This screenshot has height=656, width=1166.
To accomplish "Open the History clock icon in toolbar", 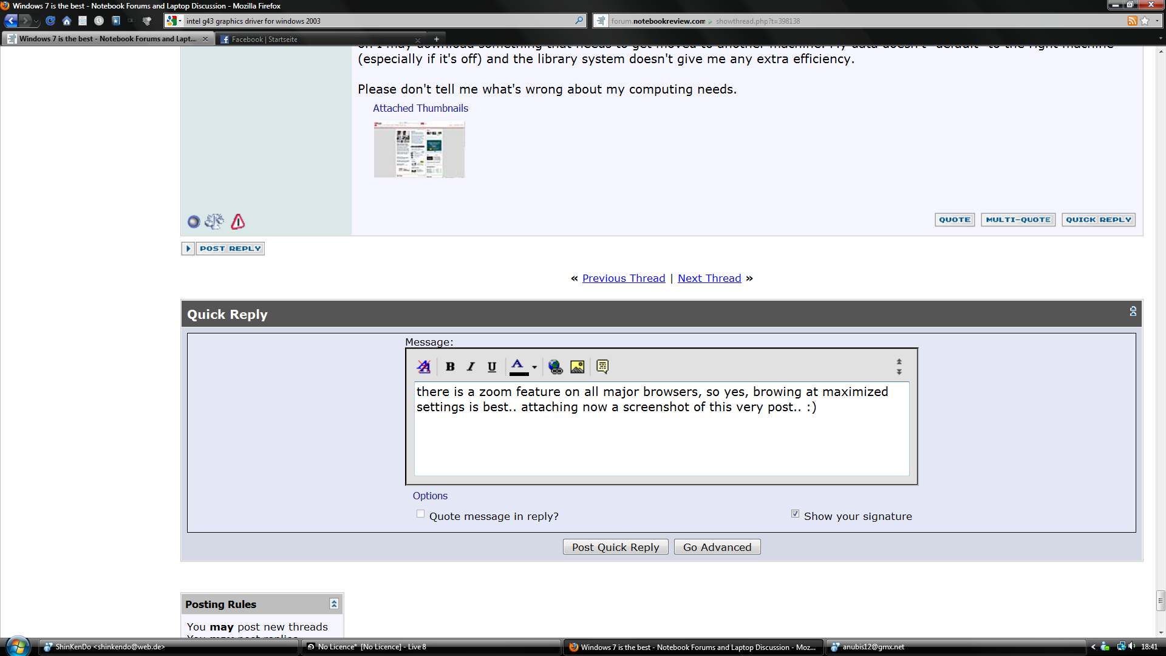I will (99, 21).
